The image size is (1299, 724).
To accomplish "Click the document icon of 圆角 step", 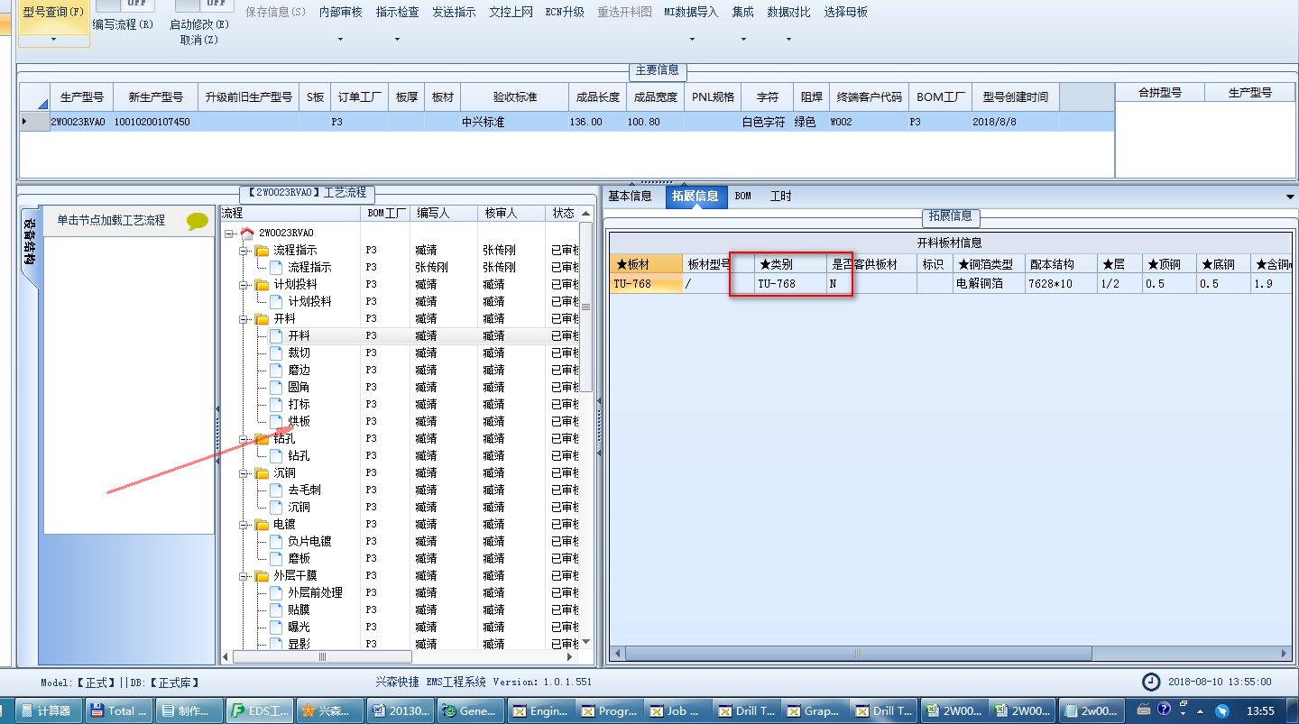I will click(277, 387).
